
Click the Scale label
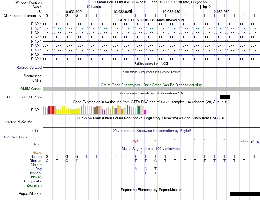(x=37, y=7)
